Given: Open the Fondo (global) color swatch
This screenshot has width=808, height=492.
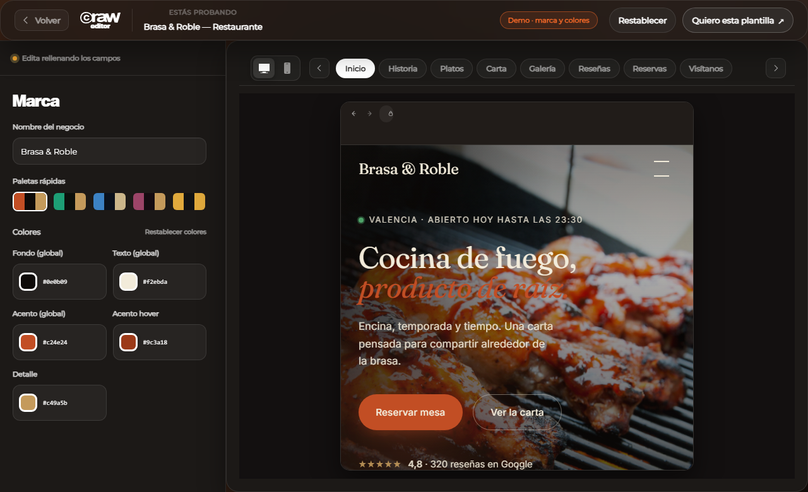Looking at the screenshot, I should click(x=28, y=281).
